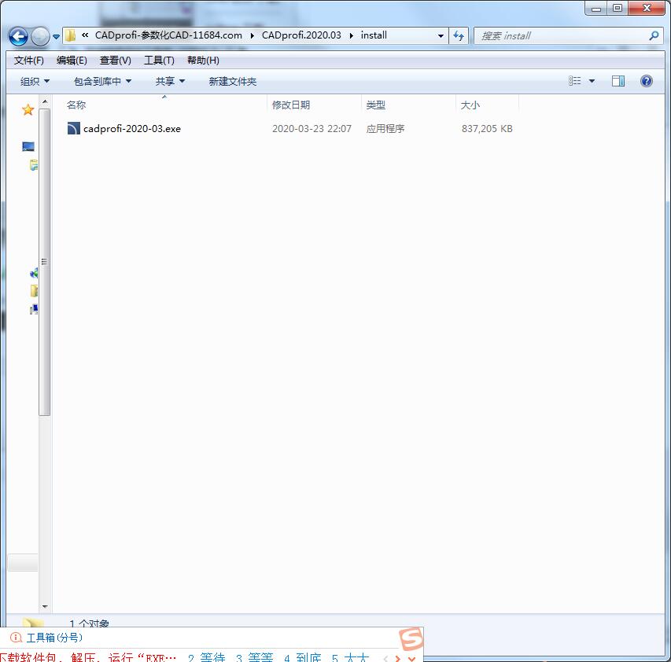The image size is (671, 662).
Task: Minimize the install Explorer window
Action: coord(596,8)
